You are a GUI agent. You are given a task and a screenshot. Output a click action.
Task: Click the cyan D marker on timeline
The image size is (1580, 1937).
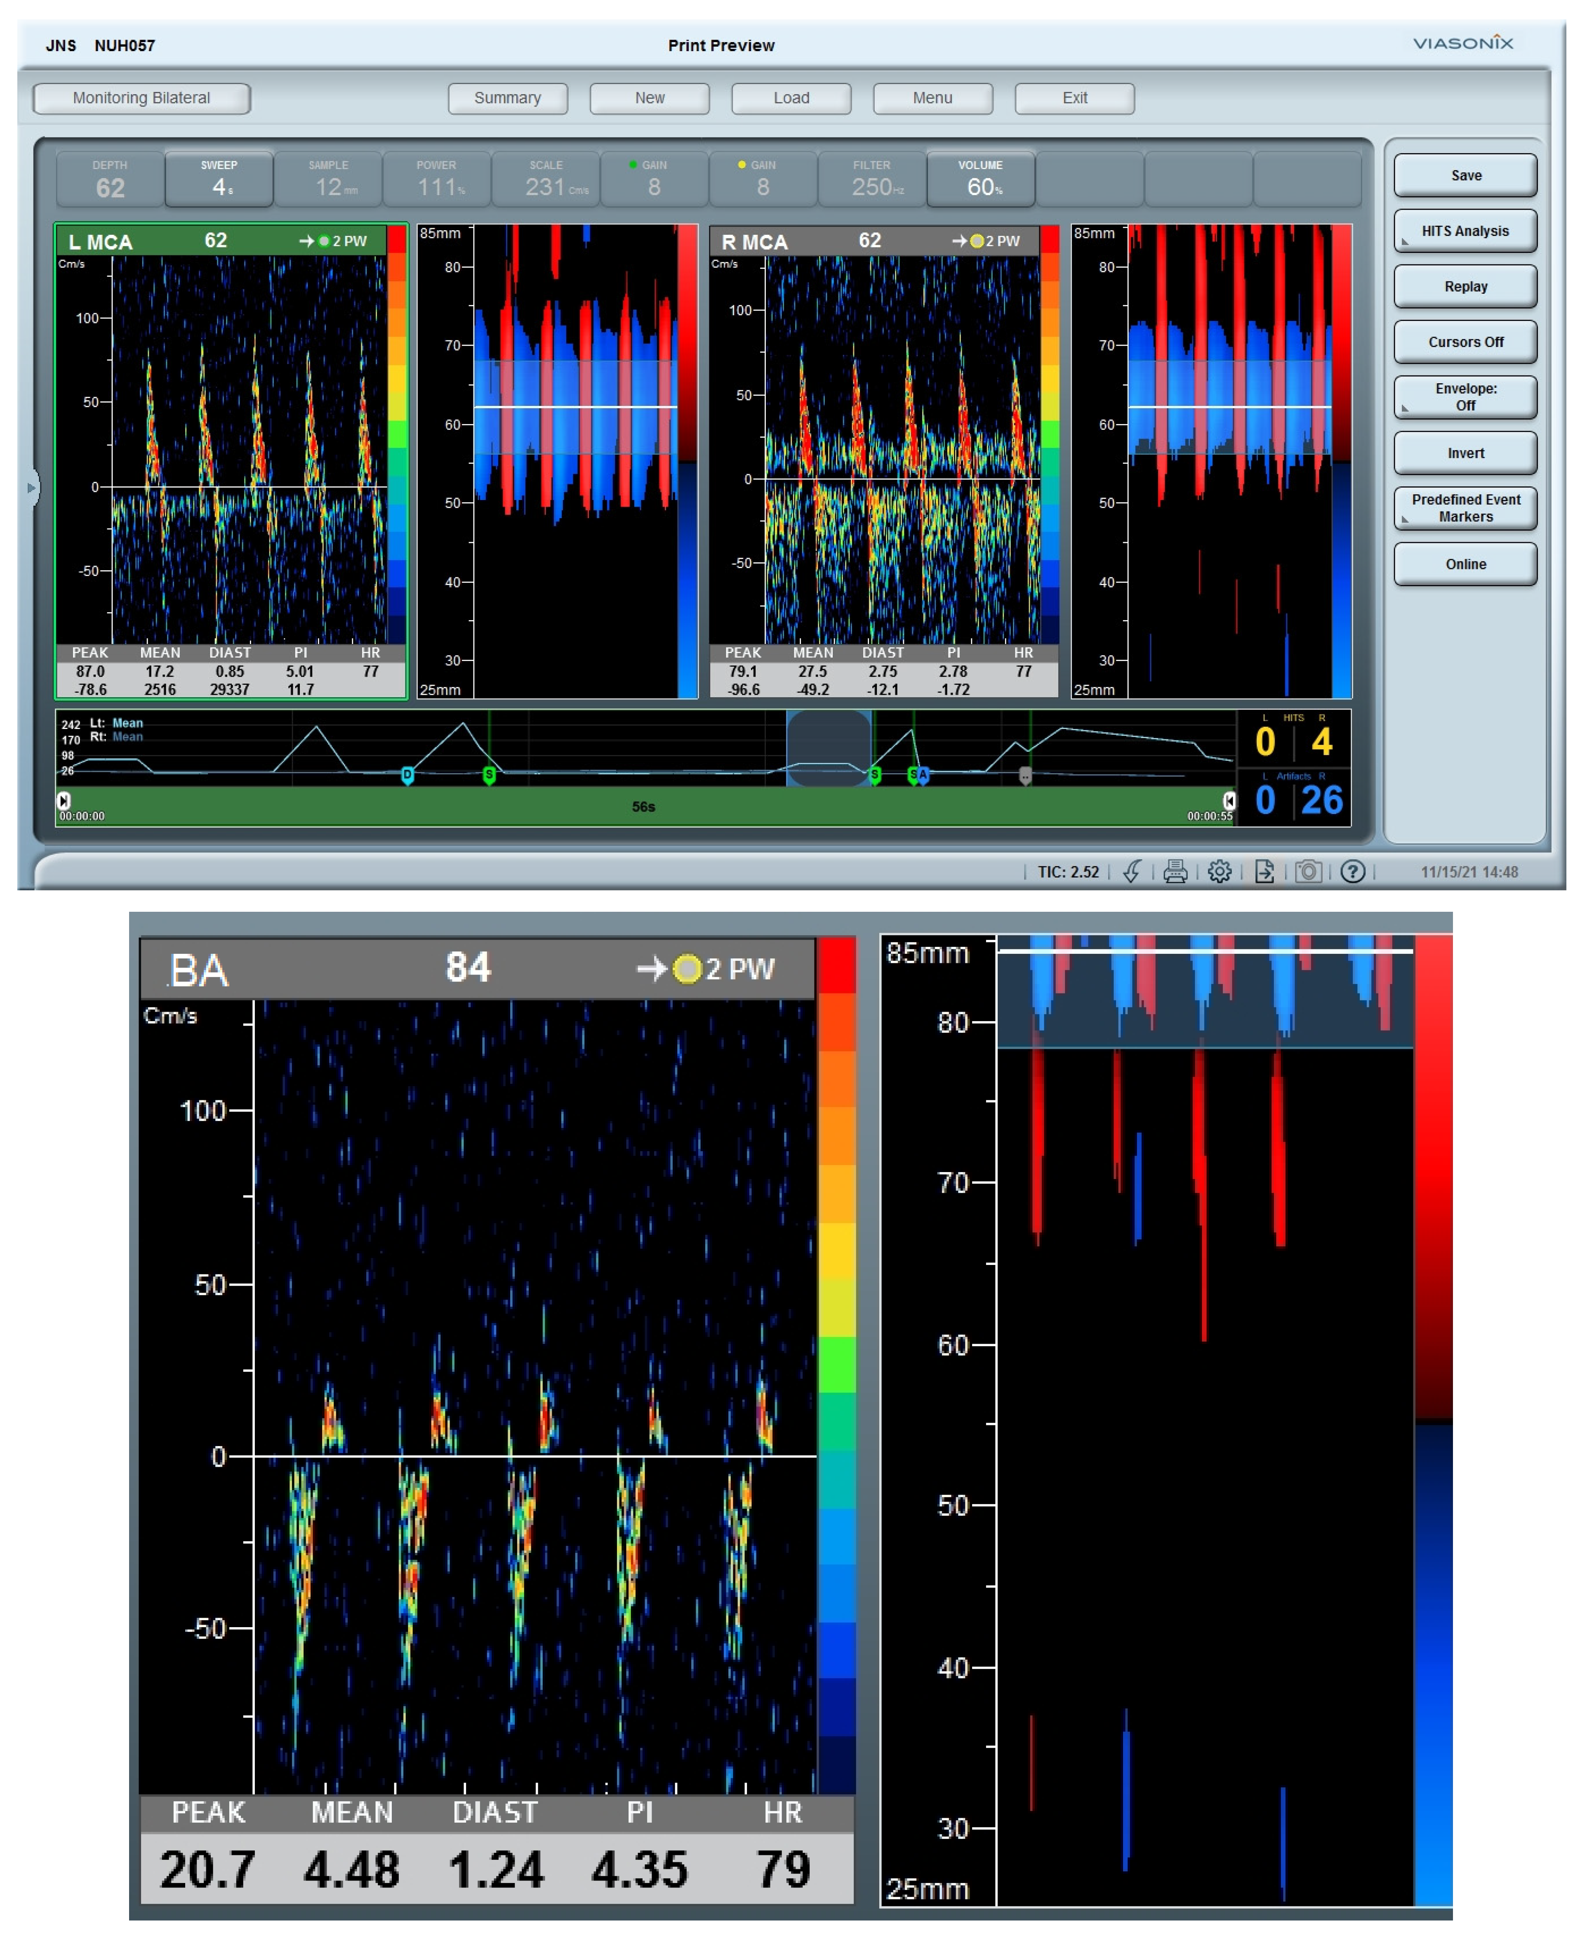point(408,776)
